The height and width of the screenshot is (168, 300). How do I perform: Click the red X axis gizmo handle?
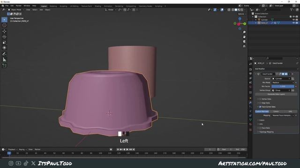(x=239, y=24)
